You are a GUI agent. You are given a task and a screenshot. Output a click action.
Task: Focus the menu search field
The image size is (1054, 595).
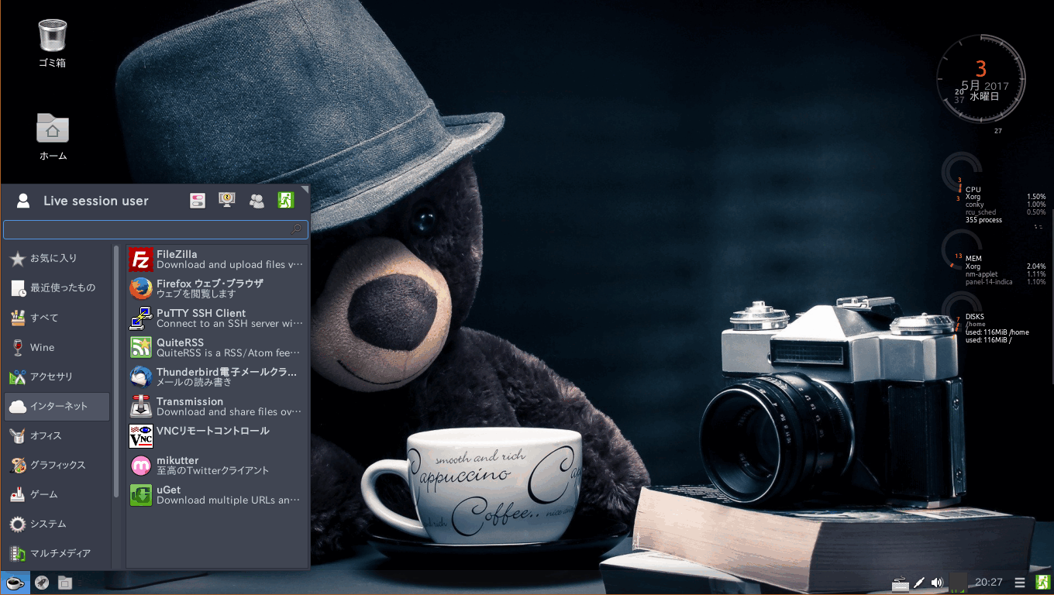(x=156, y=229)
